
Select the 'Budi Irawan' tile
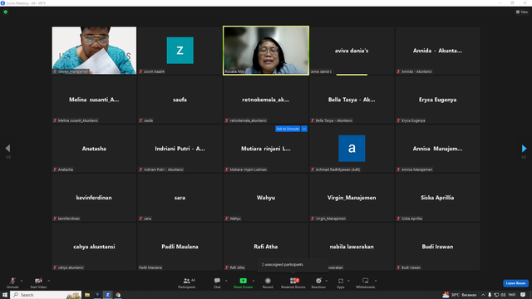point(437,247)
